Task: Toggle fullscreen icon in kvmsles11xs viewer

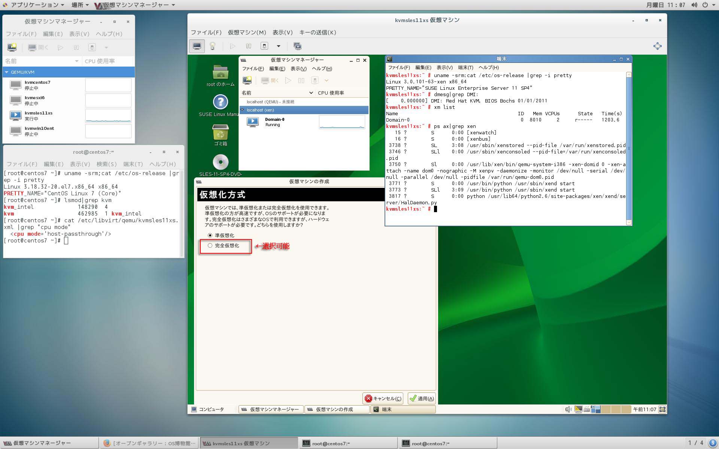Action: (657, 46)
